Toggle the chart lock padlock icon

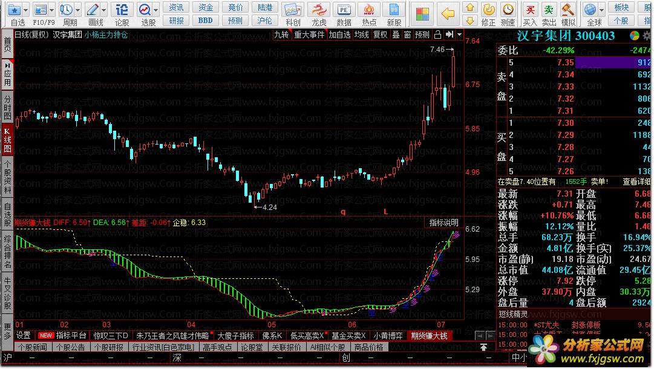(x=437, y=34)
